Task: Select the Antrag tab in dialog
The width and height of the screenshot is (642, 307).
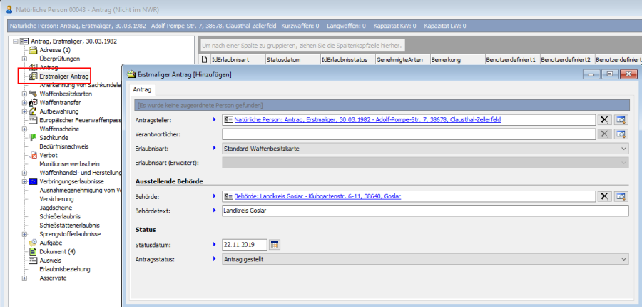Action: (x=142, y=89)
